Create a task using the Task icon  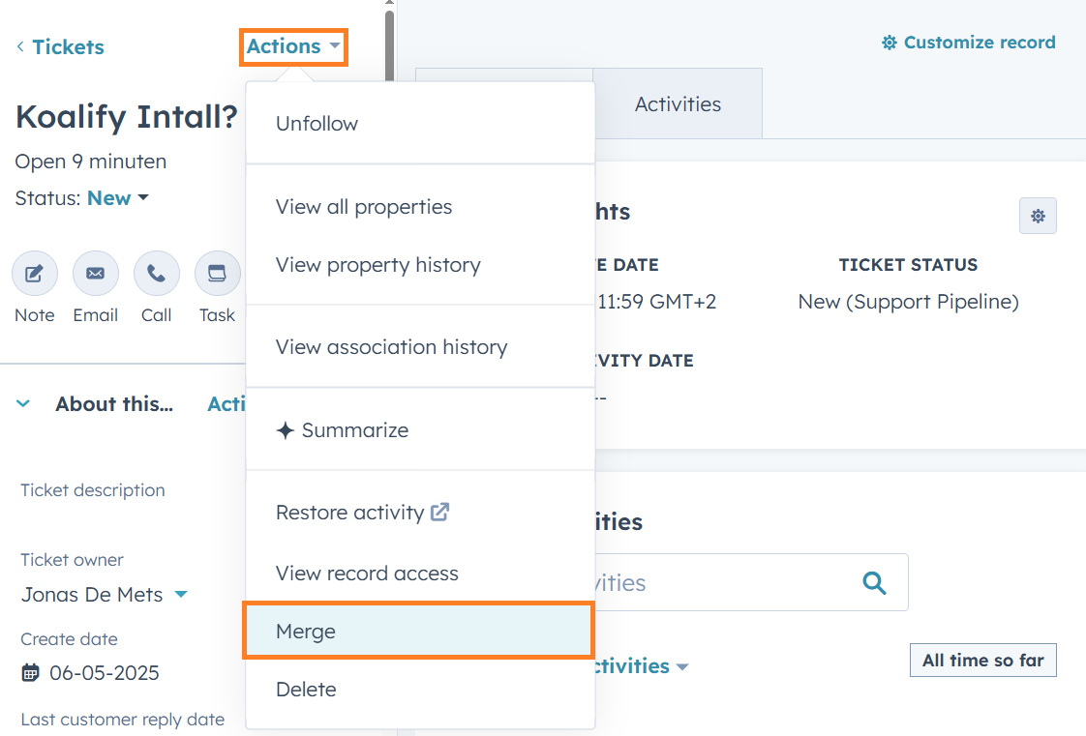(x=217, y=273)
